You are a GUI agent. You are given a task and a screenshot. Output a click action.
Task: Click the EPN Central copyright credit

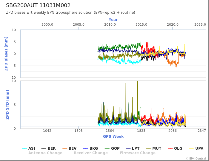pos(196,159)
